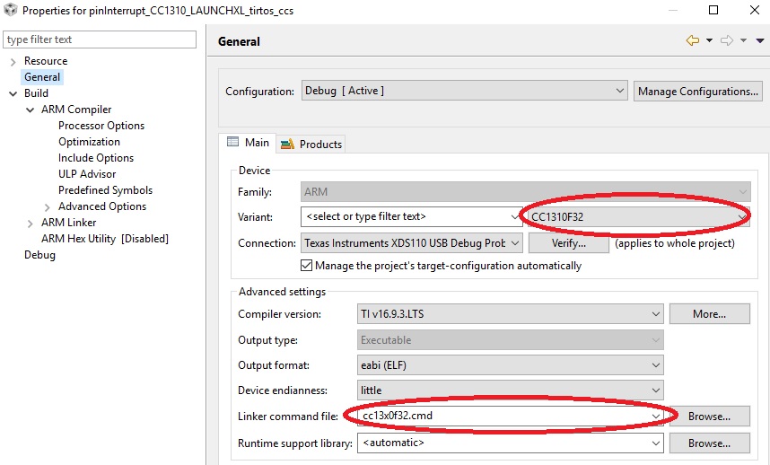
Task: Open the CC1310F32 device variant dropdown
Action: click(639, 216)
